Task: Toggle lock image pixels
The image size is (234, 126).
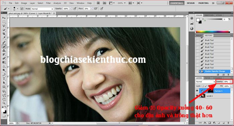Action: pyautogui.click(x=206, y=86)
